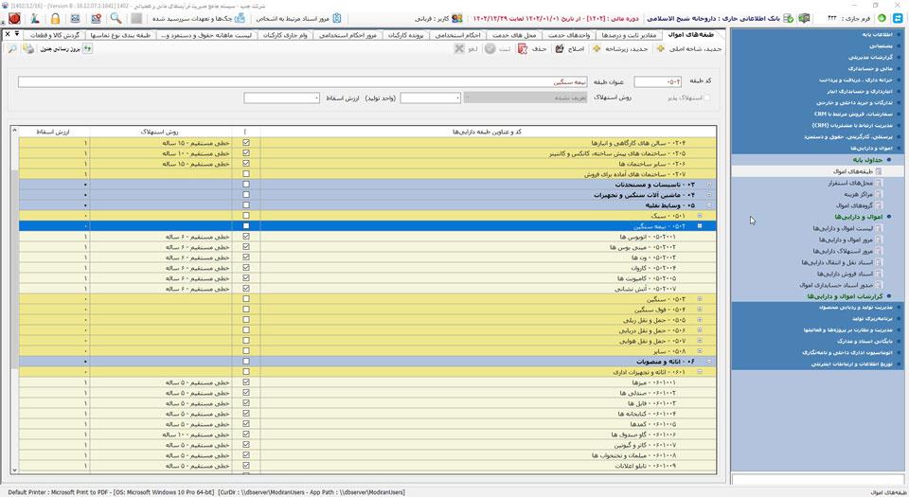Expand the ۰۴ - ماشین آلات سنگین node
The width and height of the screenshot is (909, 497).
pos(708,195)
